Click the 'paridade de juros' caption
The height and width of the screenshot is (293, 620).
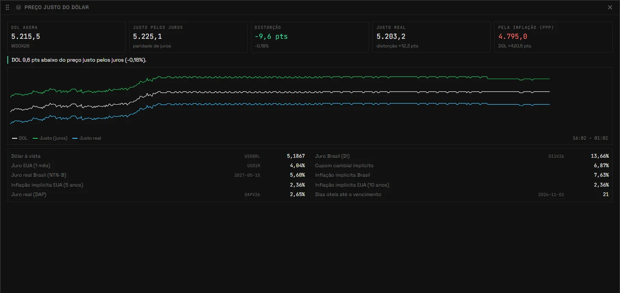[152, 46]
